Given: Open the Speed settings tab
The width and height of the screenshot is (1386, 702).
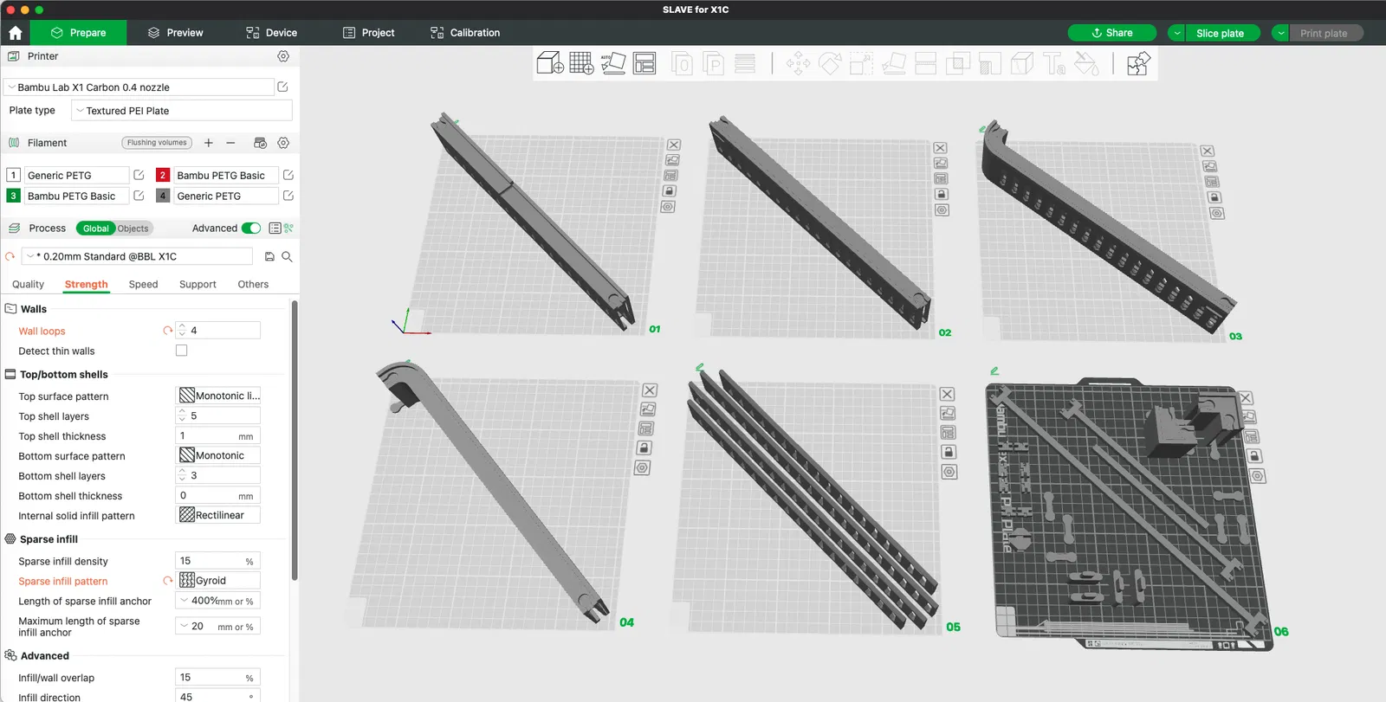Looking at the screenshot, I should [143, 284].
